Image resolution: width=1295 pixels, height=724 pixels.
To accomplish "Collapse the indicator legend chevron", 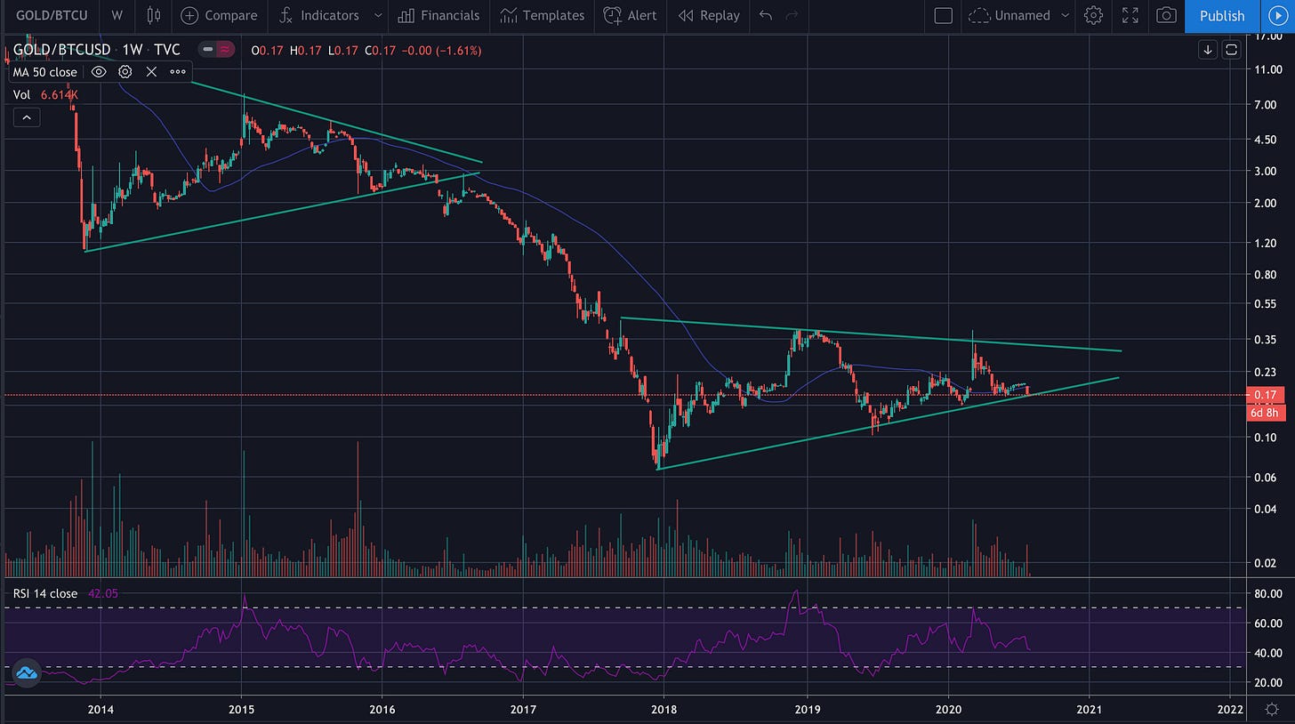I will point(26,117).
